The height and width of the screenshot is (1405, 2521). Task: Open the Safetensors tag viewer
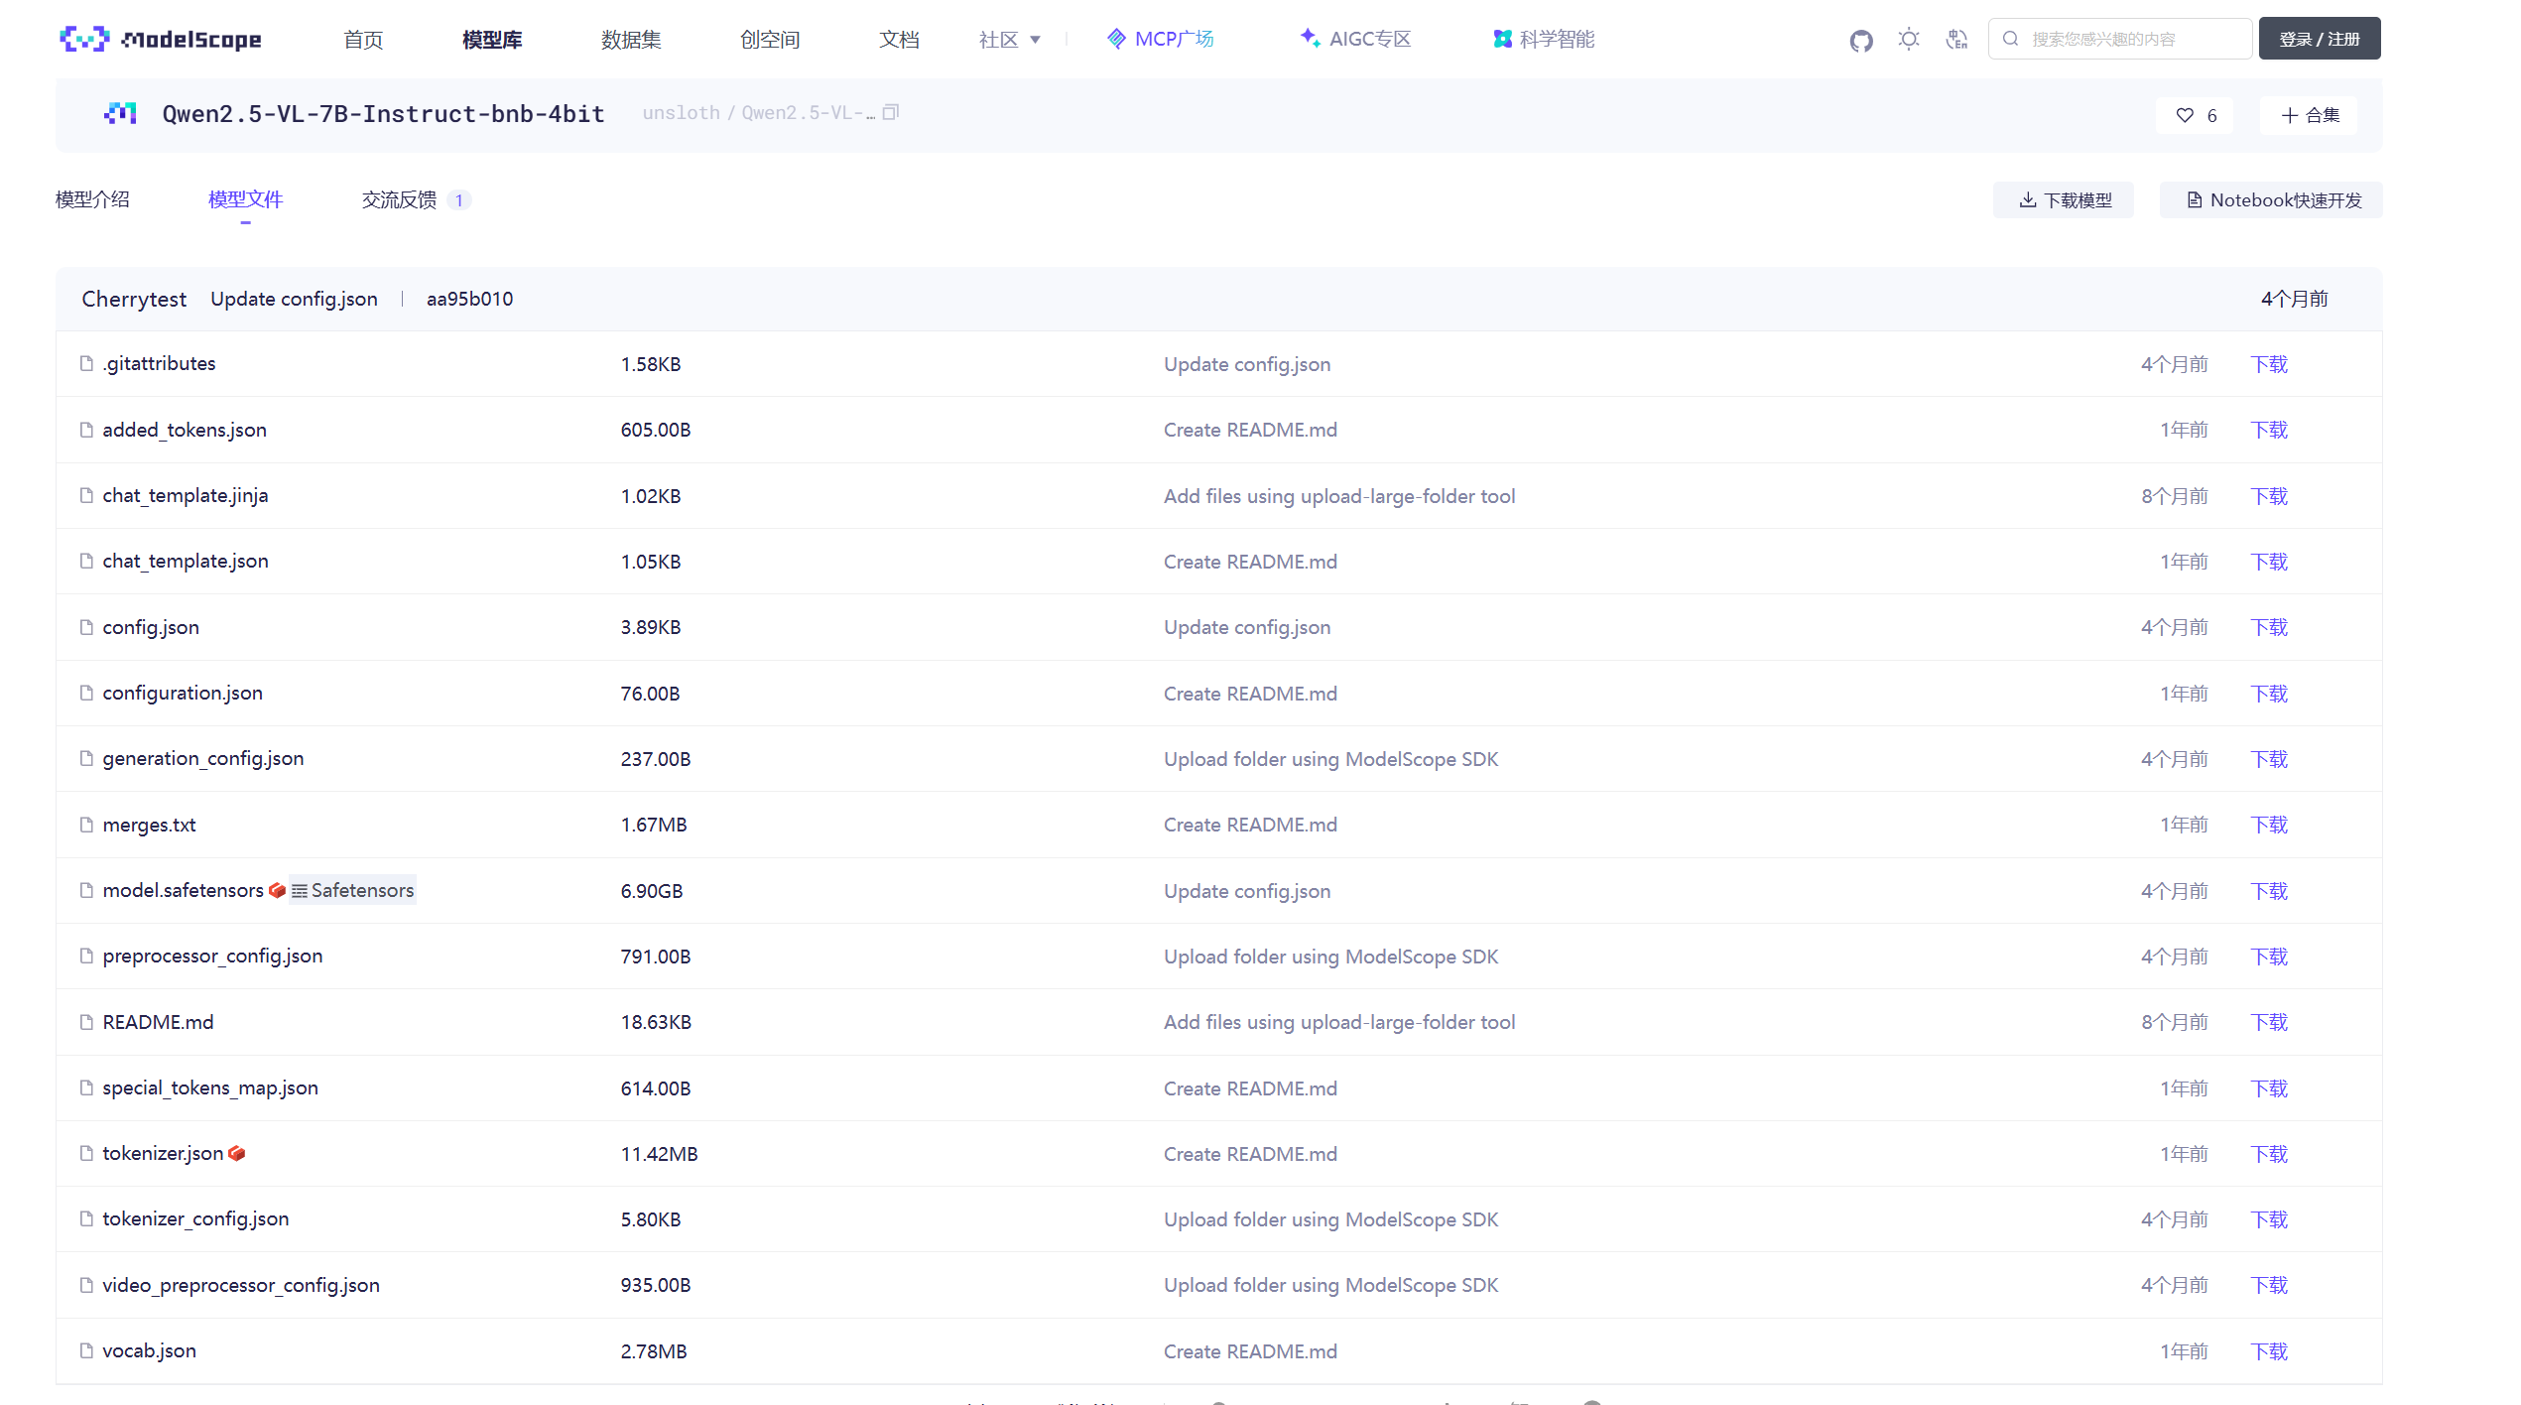coord(353,891)
